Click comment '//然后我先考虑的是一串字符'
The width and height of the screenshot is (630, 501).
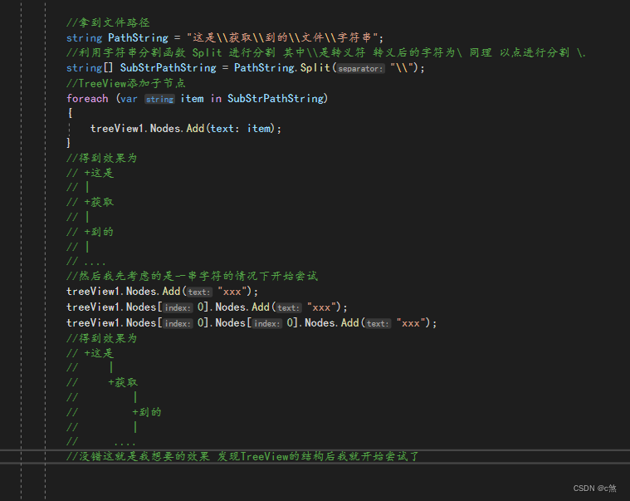192,276
